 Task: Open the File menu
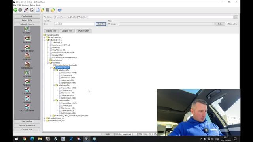coord(15,5)
